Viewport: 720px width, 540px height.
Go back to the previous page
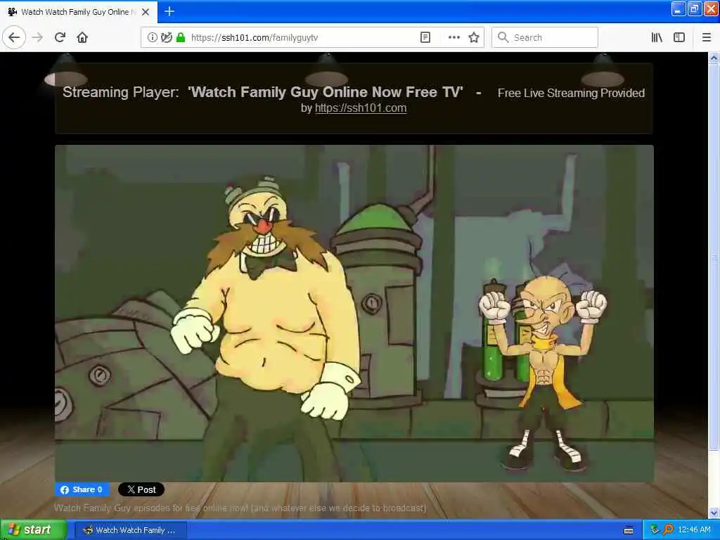[14, 37]
